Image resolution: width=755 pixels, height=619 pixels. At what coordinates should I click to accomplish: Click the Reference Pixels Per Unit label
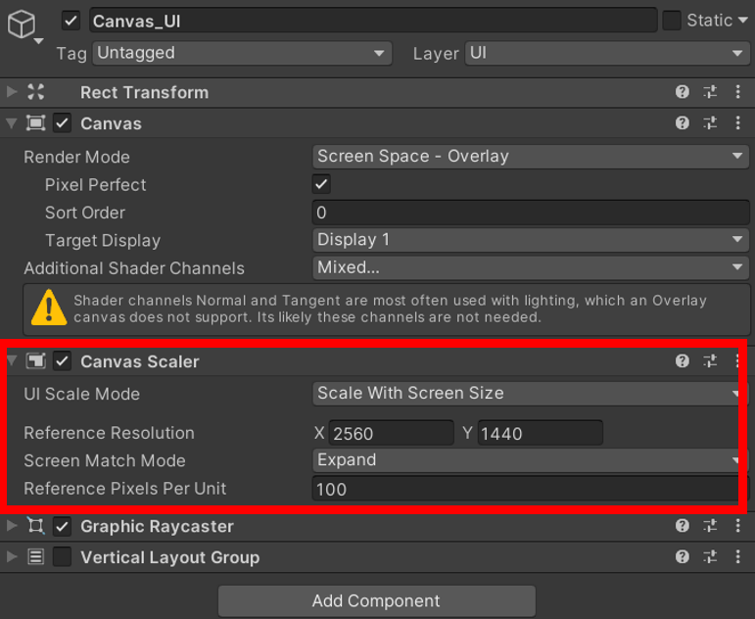125,489
